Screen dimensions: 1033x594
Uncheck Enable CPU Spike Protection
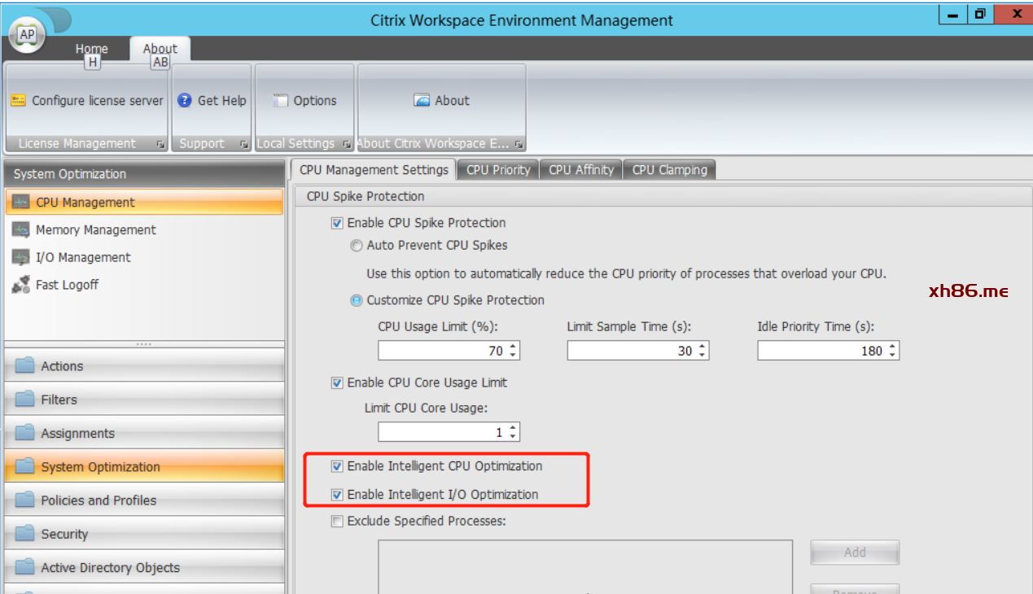click(x=337, y=223)
